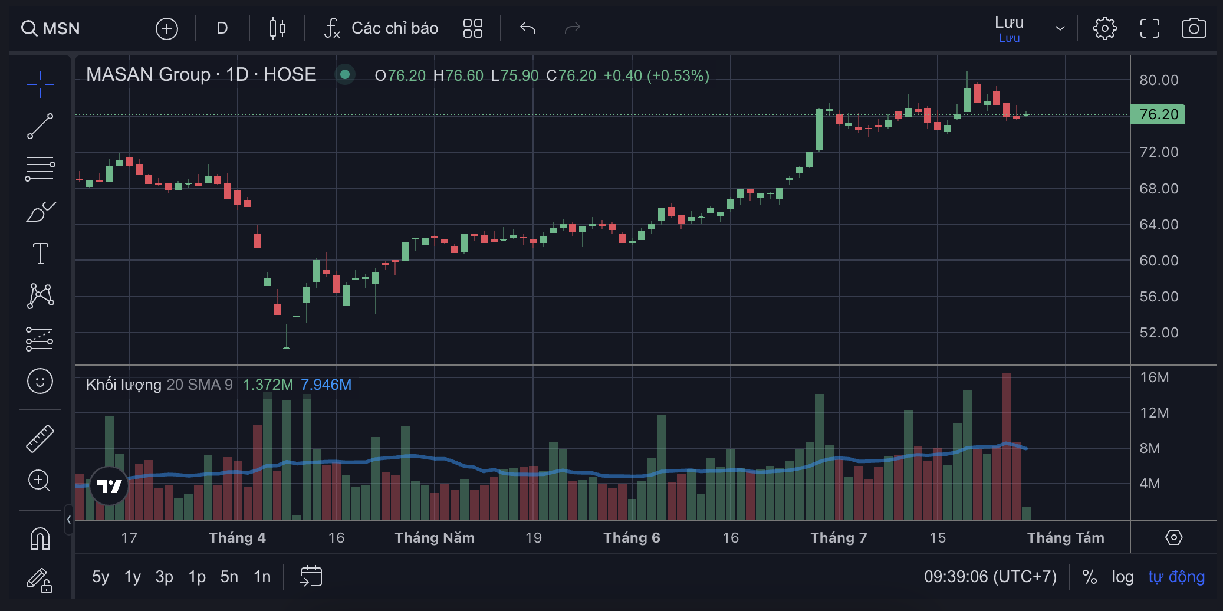
Task: Choose the text annotation tool
Action: tap(40, 254)
